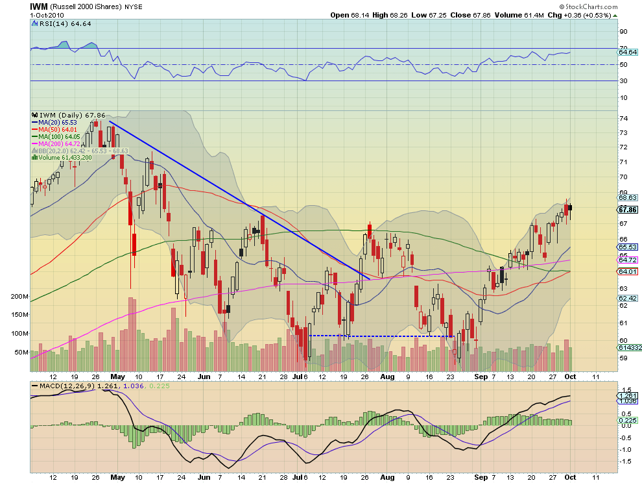Click the 'Close 67.86' value in the header
Viewport: 642px width, 483px height.
[470, 15]
